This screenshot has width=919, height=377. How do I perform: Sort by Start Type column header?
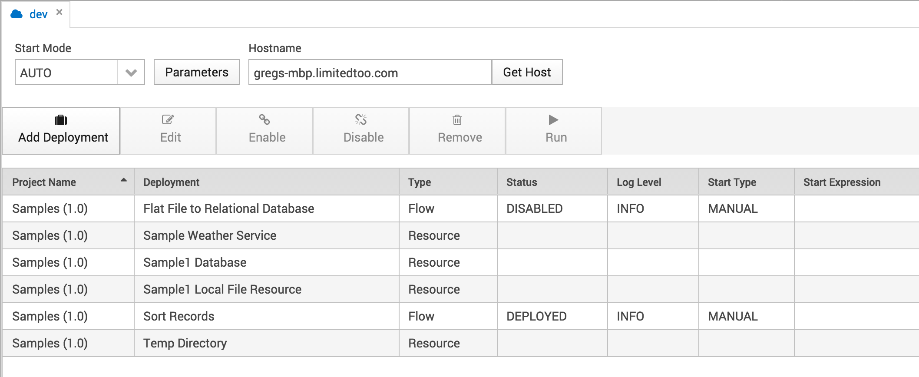click(747, 182)
